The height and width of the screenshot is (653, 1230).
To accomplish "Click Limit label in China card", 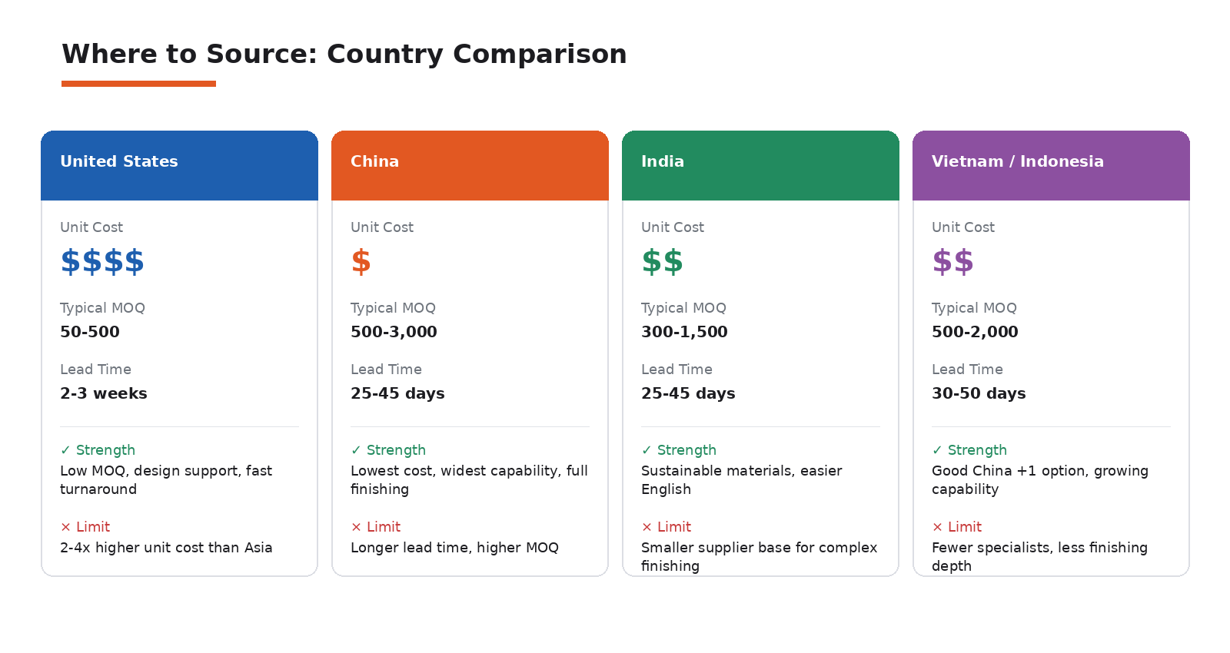I will (376, 527).
